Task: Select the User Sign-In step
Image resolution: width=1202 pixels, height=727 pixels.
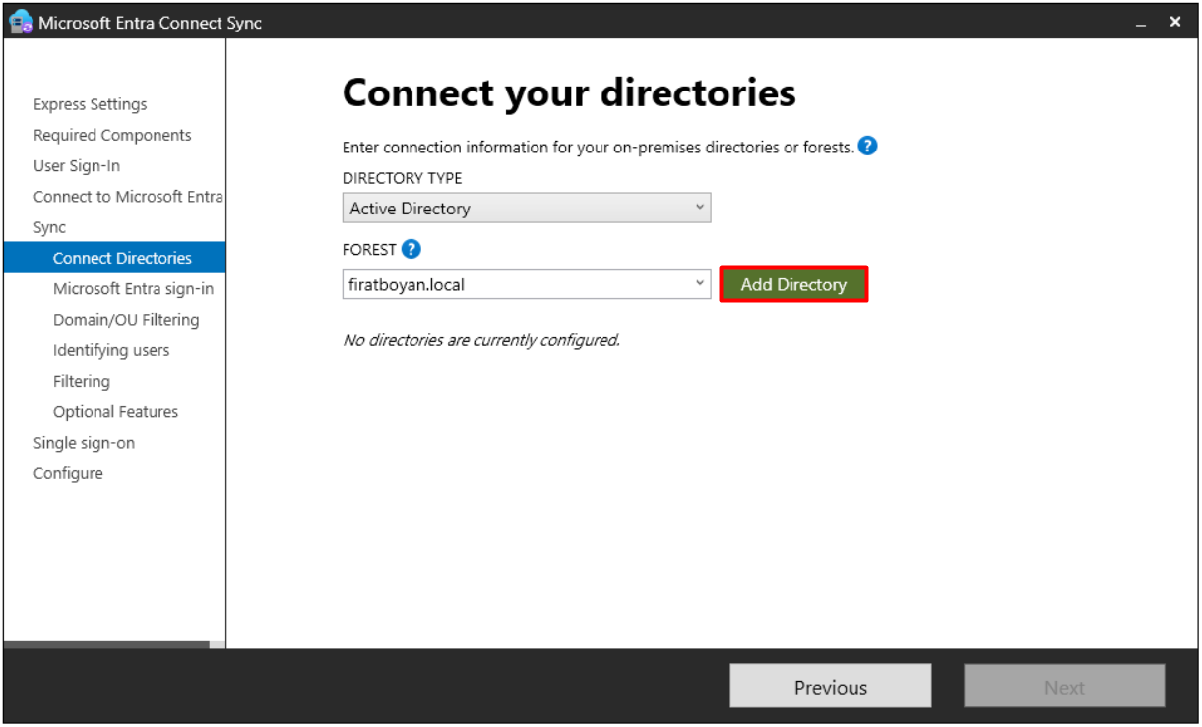Action: (x=77, y=165)
